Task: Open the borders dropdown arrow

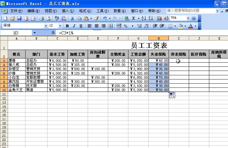Action: coord(175,26)
